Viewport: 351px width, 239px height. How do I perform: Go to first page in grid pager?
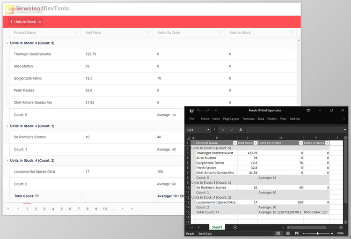[8, 209]
